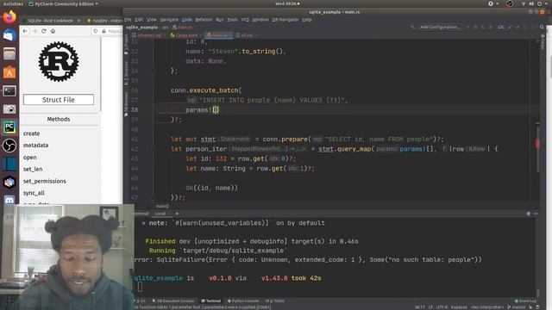Reload the page in Firefox
552x310 pixels.
click(x=44, y=31)
